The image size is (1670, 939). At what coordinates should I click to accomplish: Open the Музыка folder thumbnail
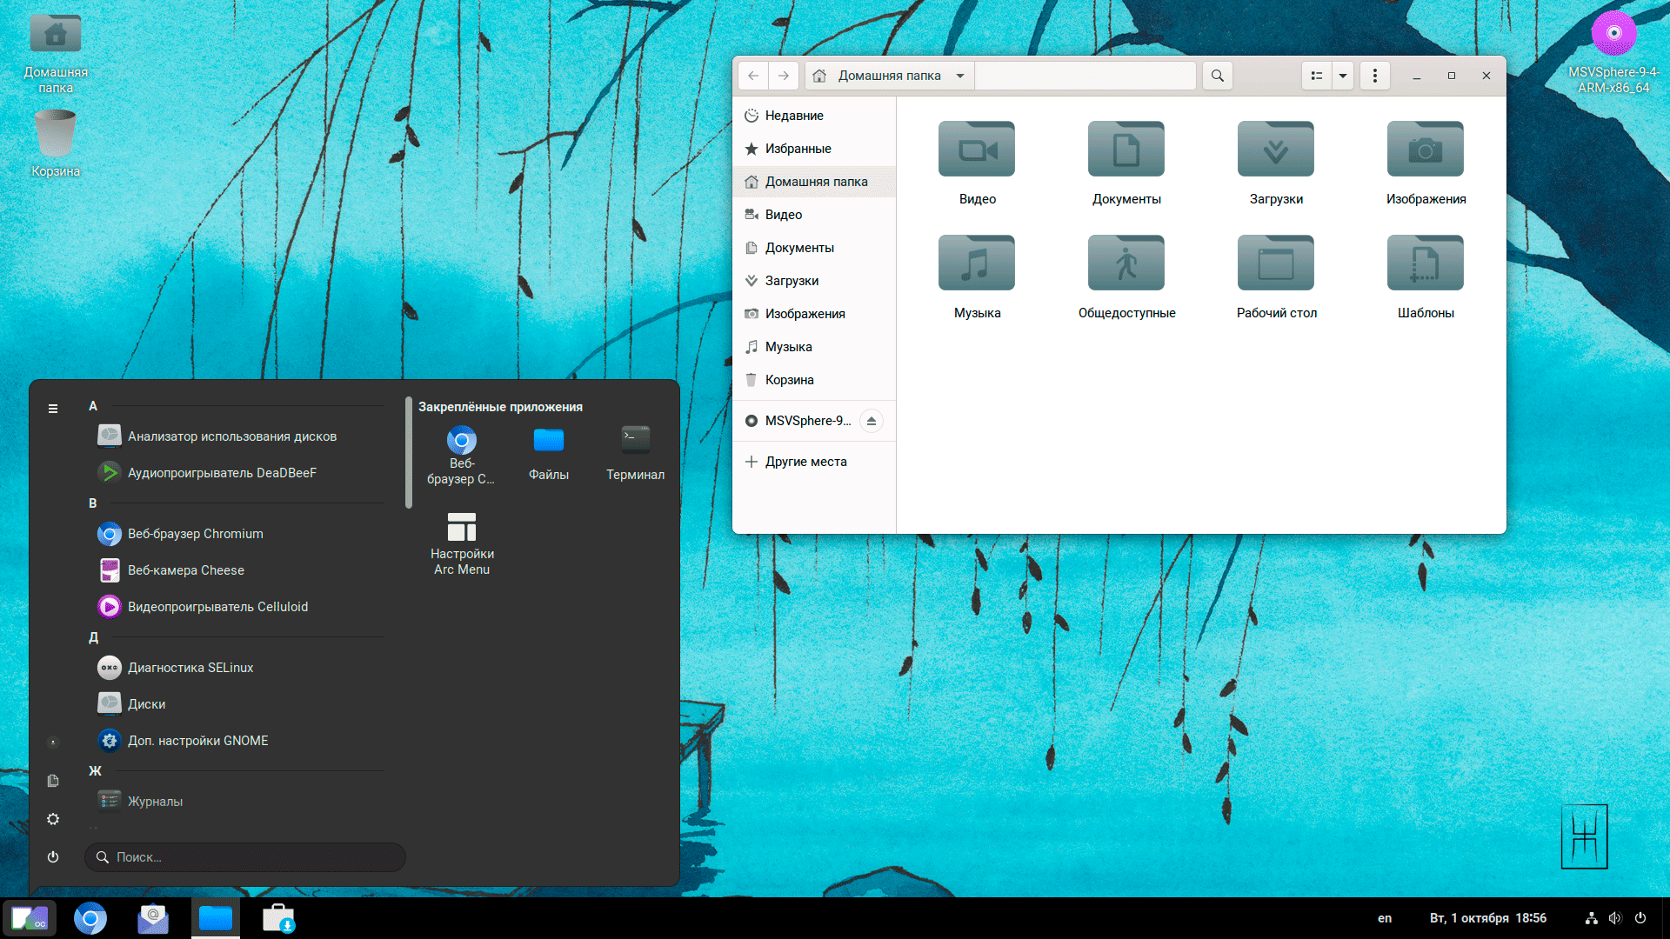pos(976,263)
